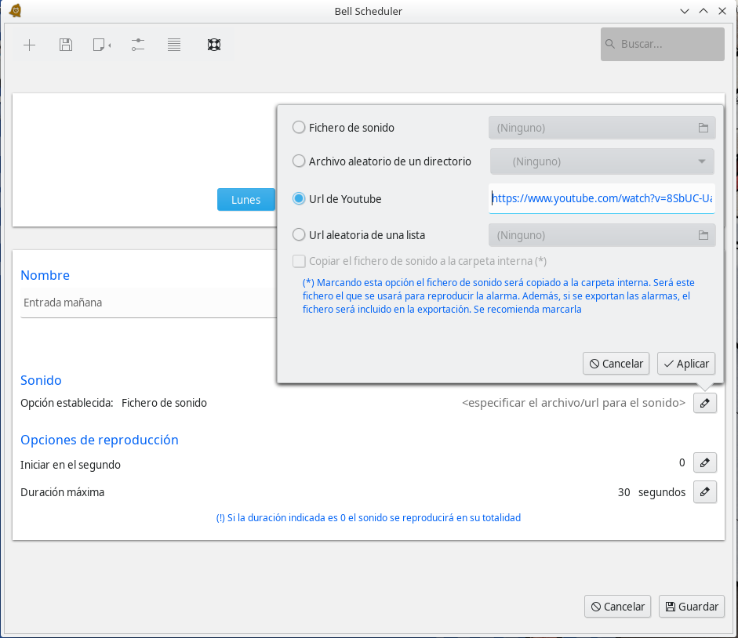Click the lifebuoy help icon in toolbar
Viewport: 738px width, 638px height.
pos(214,45)
